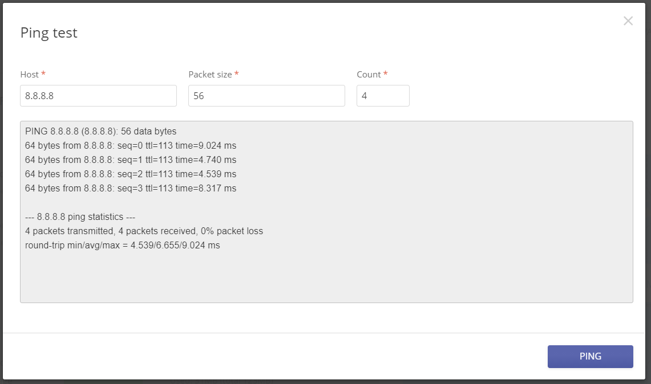Click the red asterisk next to Count
Image resolution: width=651 pixels, height=384 pixels.
coord(386,73)
